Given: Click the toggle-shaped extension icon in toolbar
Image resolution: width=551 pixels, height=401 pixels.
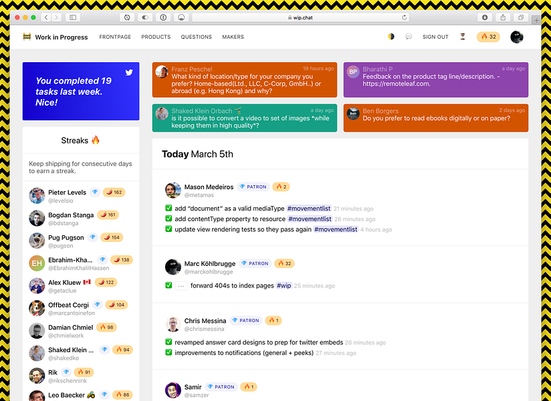Looking at the screenshot, I should (145, 17).
